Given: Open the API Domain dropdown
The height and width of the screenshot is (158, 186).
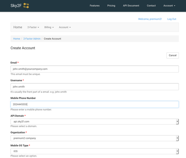Looking at the screenshot, I should (x=95, y=121).
